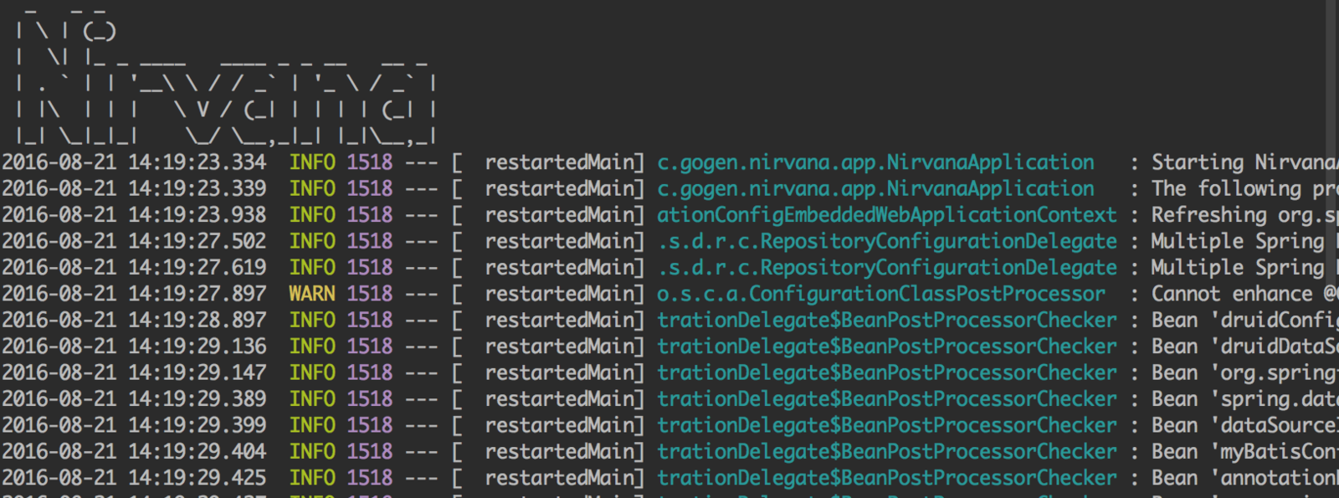Click the 'Starting Nirvana' log message

(x=1244, y=162)
